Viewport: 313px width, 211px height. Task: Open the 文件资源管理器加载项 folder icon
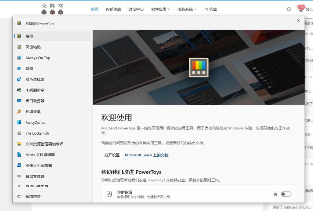click(x=19, y=144)
